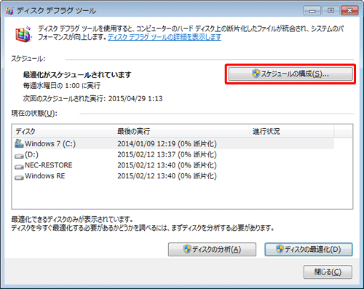Viewport: 364px width, 289px height.
Task: Click the Windows 7 (C:) drive icon
Action: pyautogui.click(x=19, y=143)
